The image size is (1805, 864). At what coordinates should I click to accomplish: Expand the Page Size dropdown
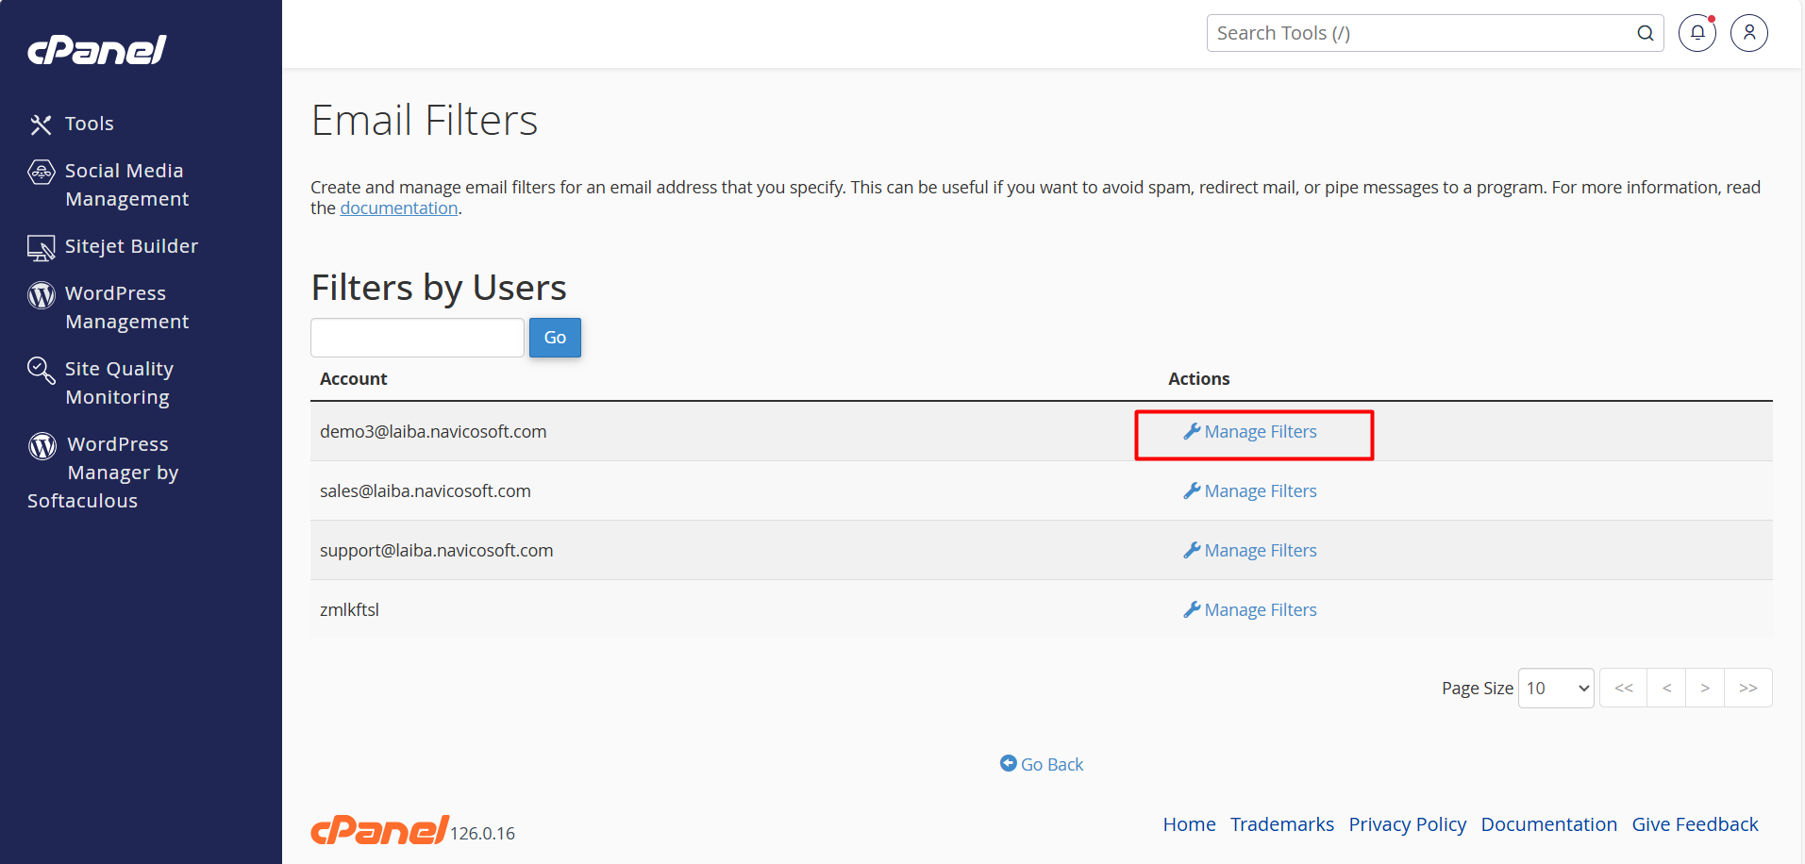point(1556,689)
